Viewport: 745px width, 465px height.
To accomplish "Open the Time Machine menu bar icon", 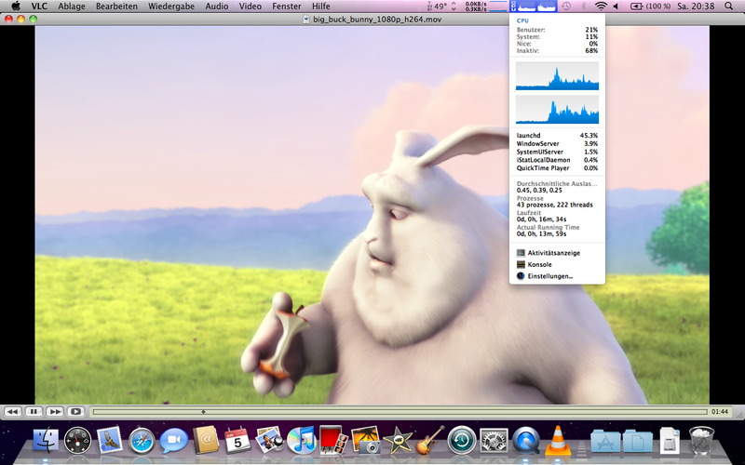I will click(566, 7).
